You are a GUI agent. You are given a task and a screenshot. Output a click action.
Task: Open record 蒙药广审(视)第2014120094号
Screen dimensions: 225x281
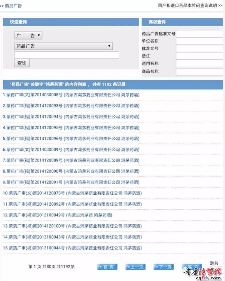coord(71,117)
